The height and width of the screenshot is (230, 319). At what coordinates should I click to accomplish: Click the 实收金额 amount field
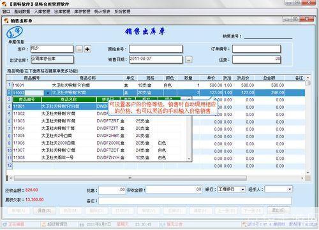point(174,189)
